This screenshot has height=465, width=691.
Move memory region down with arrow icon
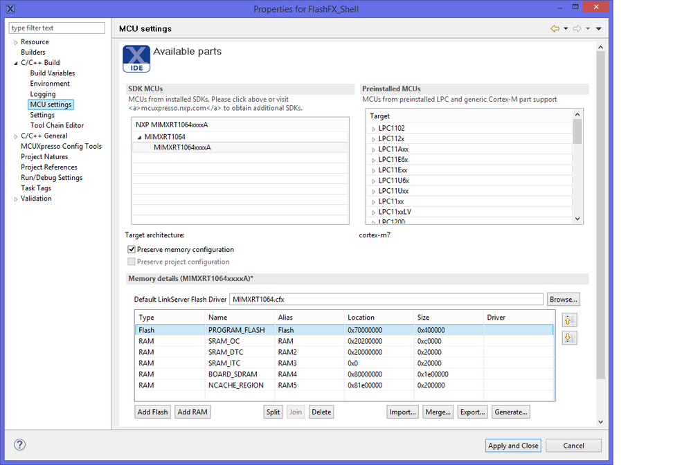pos(569,338)
